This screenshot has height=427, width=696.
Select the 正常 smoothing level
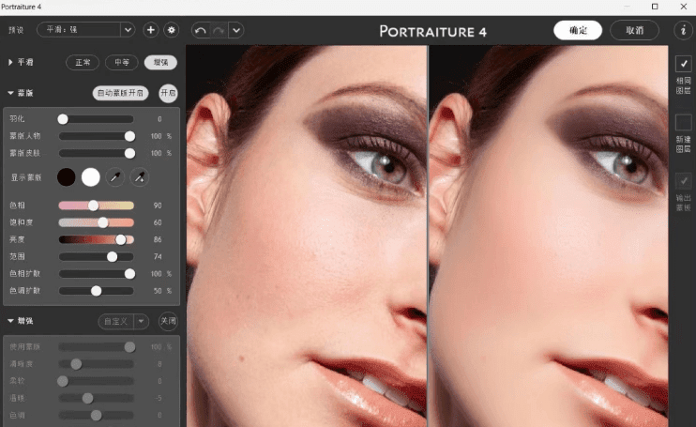83,63
